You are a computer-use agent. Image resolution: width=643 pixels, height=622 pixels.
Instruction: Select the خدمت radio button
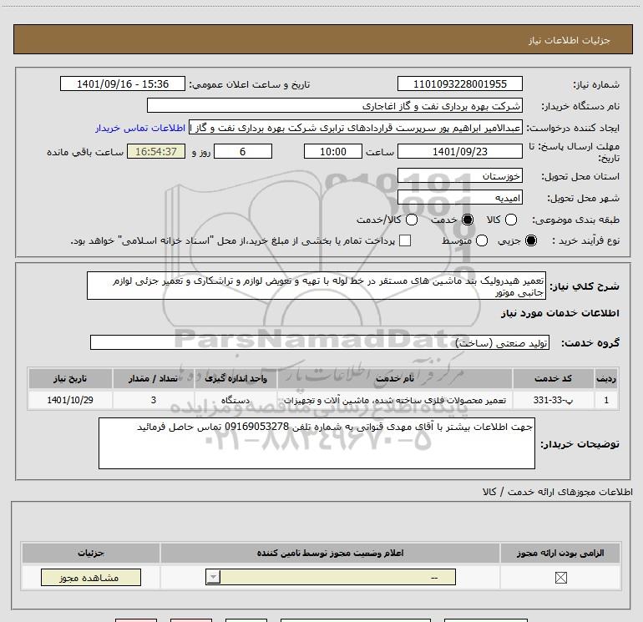(x=468, y=220)
